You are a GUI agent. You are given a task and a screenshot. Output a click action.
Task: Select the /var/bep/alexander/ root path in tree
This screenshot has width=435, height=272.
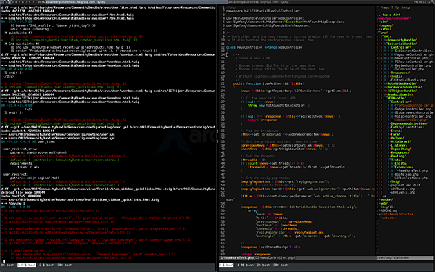point(394,18)
